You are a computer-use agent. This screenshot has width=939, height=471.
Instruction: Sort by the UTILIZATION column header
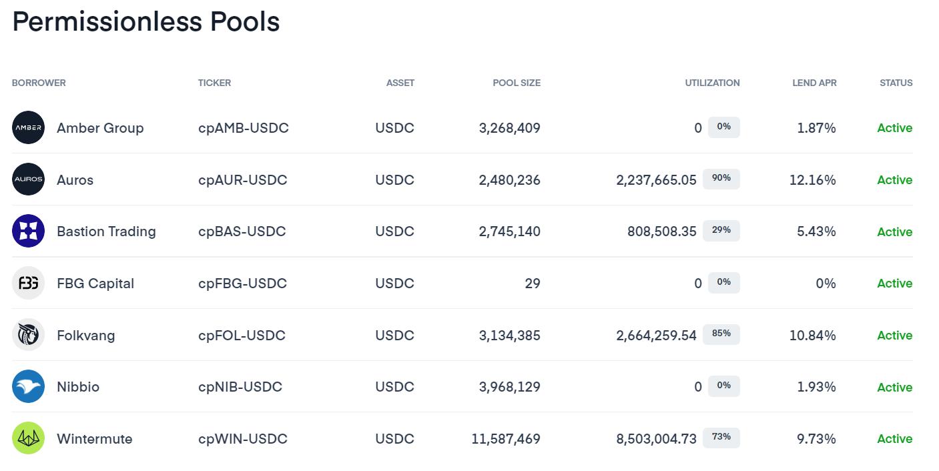coord(712,83)
